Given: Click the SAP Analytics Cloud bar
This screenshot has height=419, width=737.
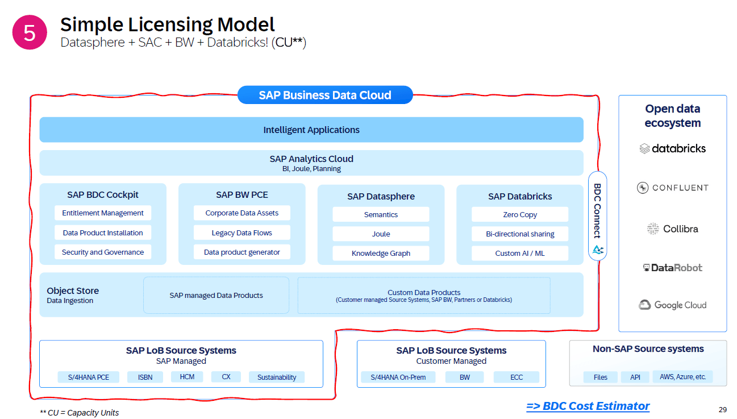Looking at the screenshot, I should tap(311, 163).
